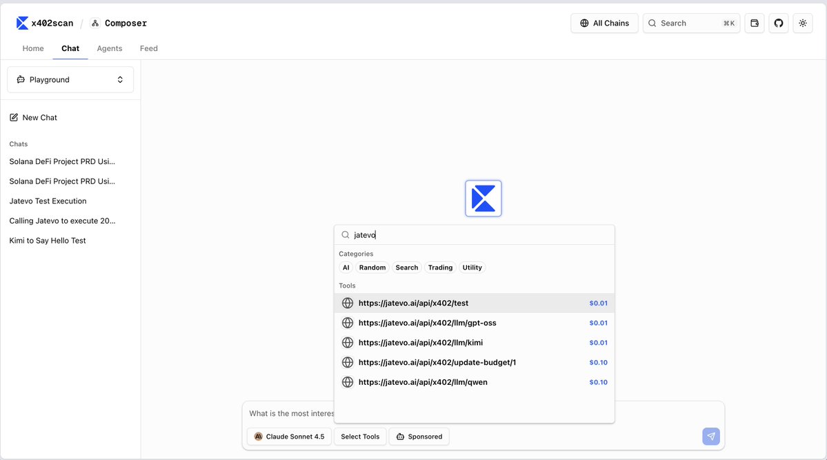Expand Playground selector chevrons
827x460 pixels.
(x=120, y=80)
